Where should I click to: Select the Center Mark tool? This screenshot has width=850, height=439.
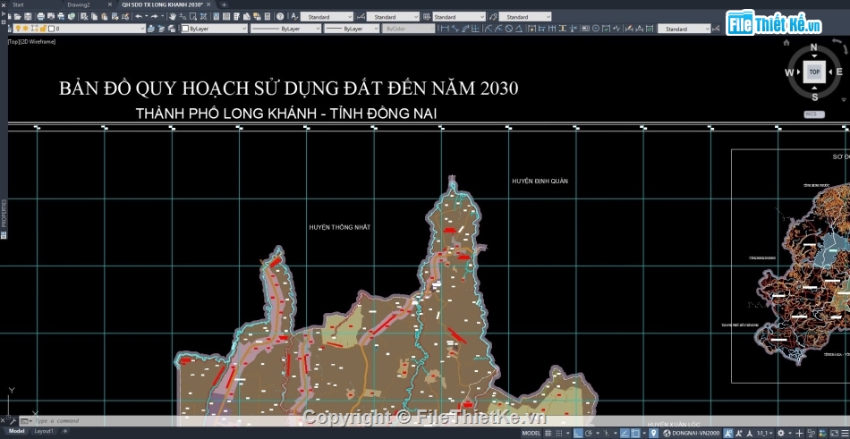coord(596,29)
